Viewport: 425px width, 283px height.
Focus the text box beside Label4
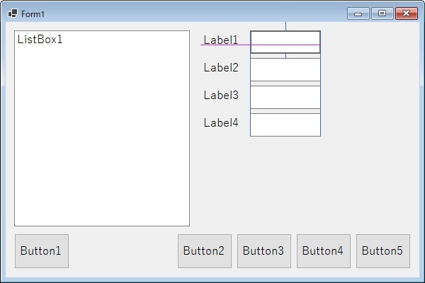click(x=285, y=125)
